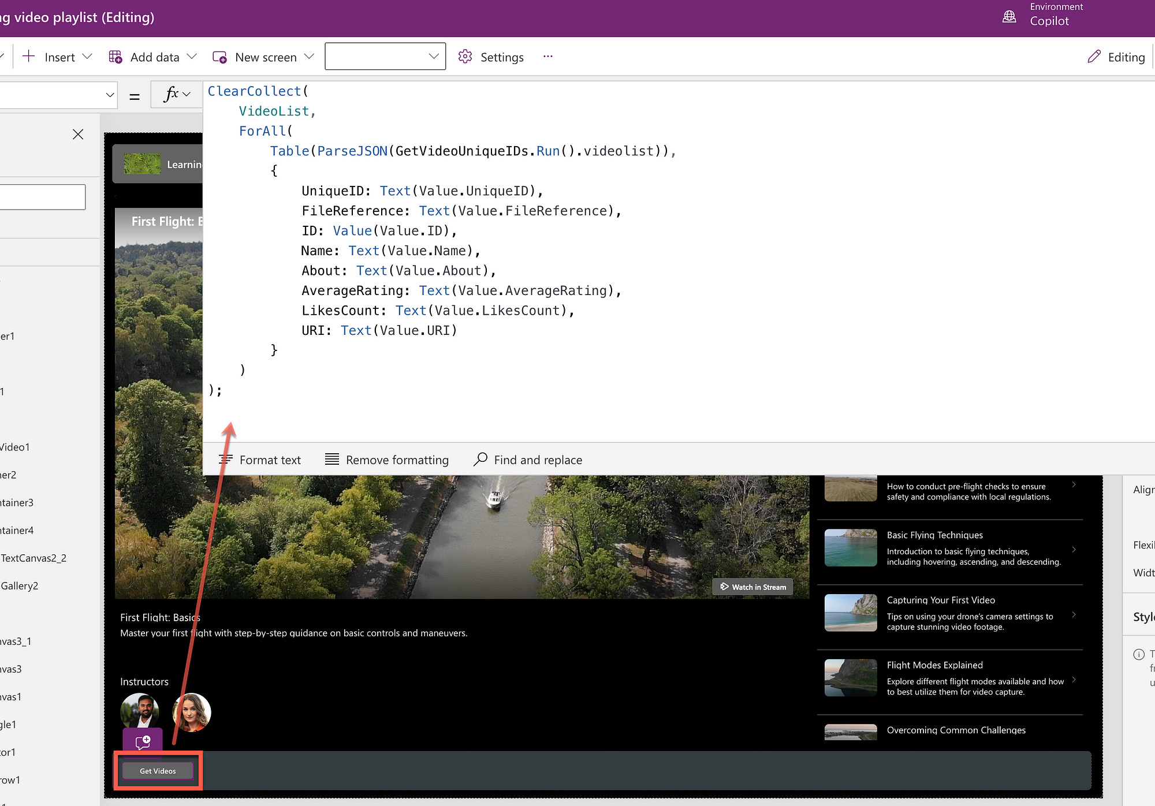
Task: Select the Gallery2 item in the tree view
Action: 20,585
